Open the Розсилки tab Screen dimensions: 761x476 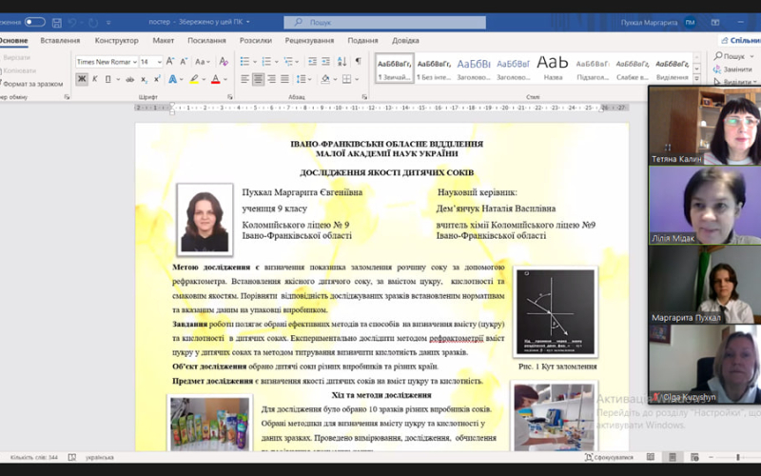[x=256, y=40]
